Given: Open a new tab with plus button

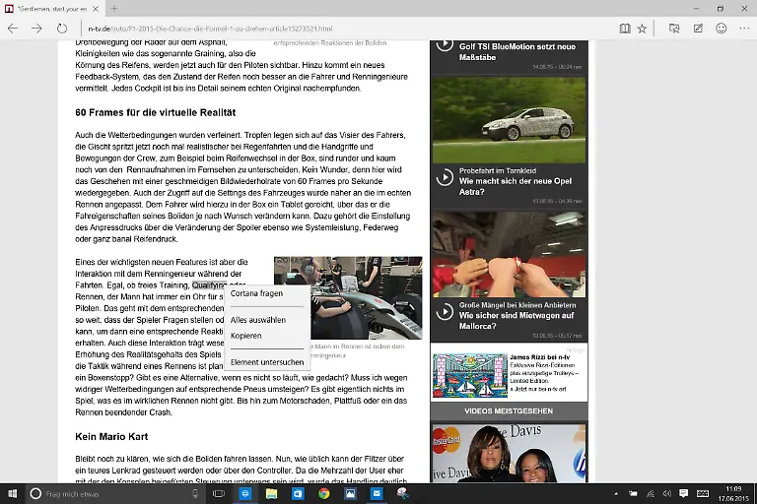Looking at the screenshot, I should coord(113,8).
